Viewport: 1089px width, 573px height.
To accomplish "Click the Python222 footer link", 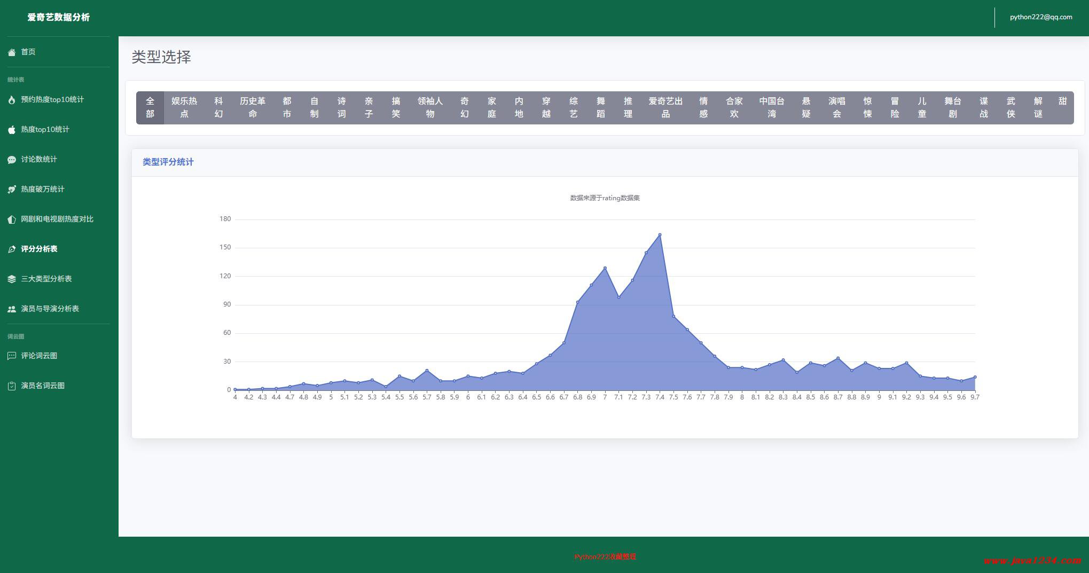I will point(605,556).
